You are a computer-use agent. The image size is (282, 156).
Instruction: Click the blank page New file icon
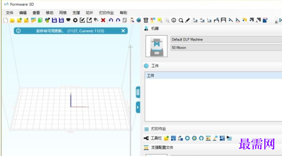pos(5,20)
